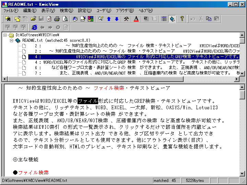
Task: Click the browser forward arrow icon
Action: [x=50, y=27]
